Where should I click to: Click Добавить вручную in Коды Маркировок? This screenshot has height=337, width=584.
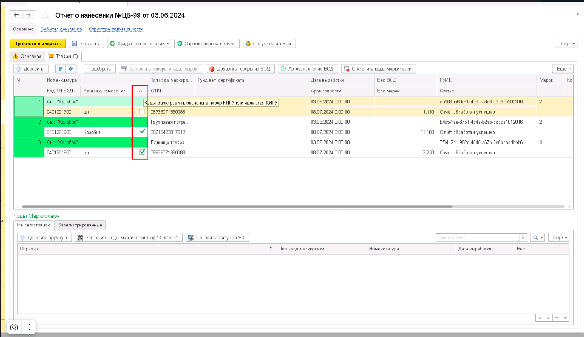pos(44,237)
